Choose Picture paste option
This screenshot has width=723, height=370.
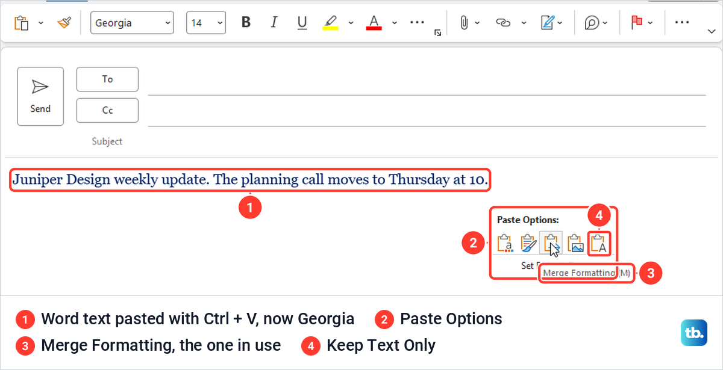(x=575, y=243)
